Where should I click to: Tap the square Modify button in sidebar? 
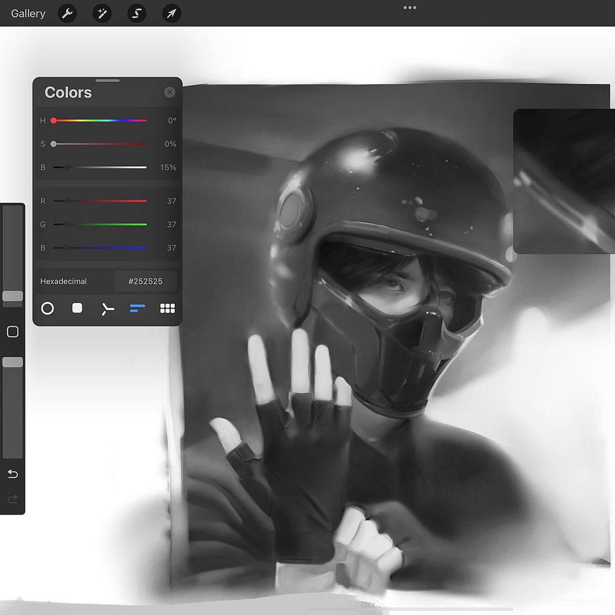tap(13, 332)
